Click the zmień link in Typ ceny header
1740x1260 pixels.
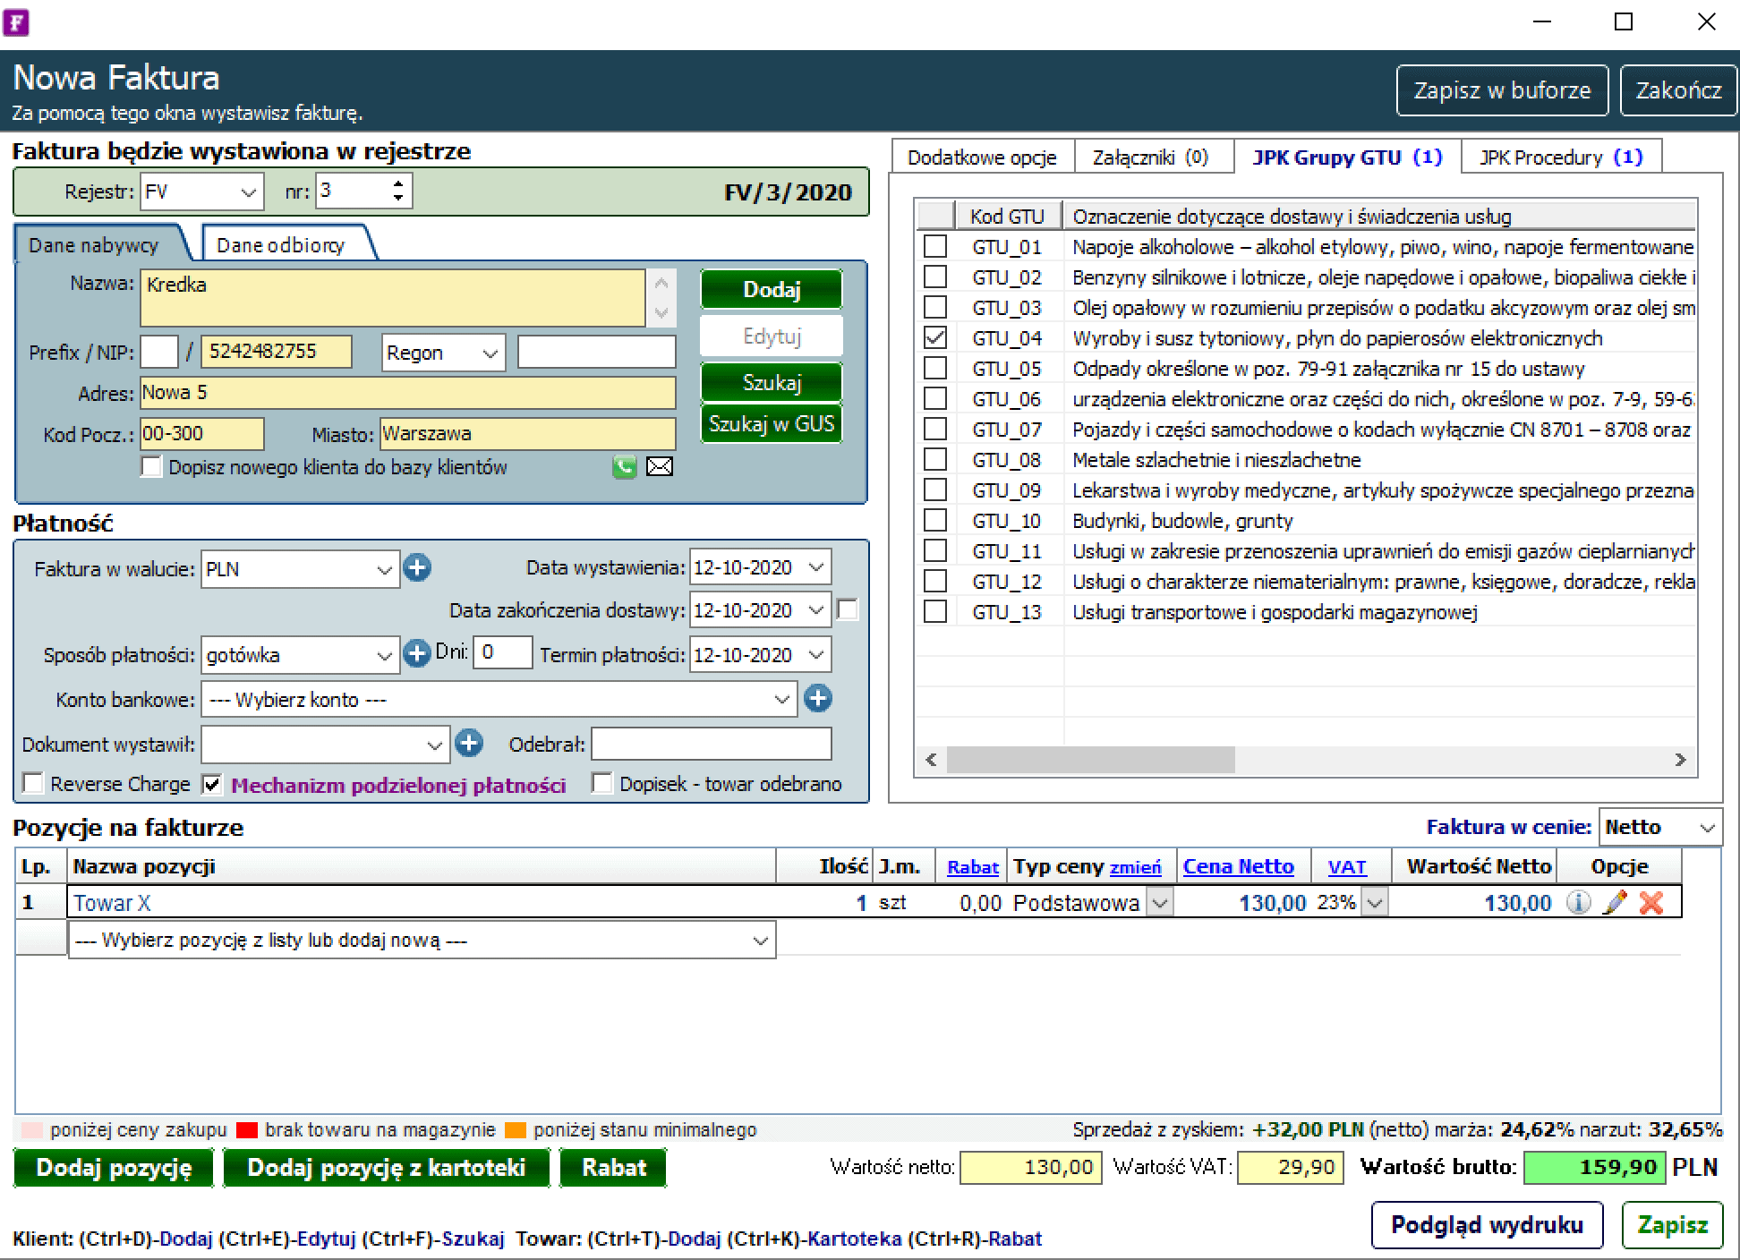pos(1135,867)
